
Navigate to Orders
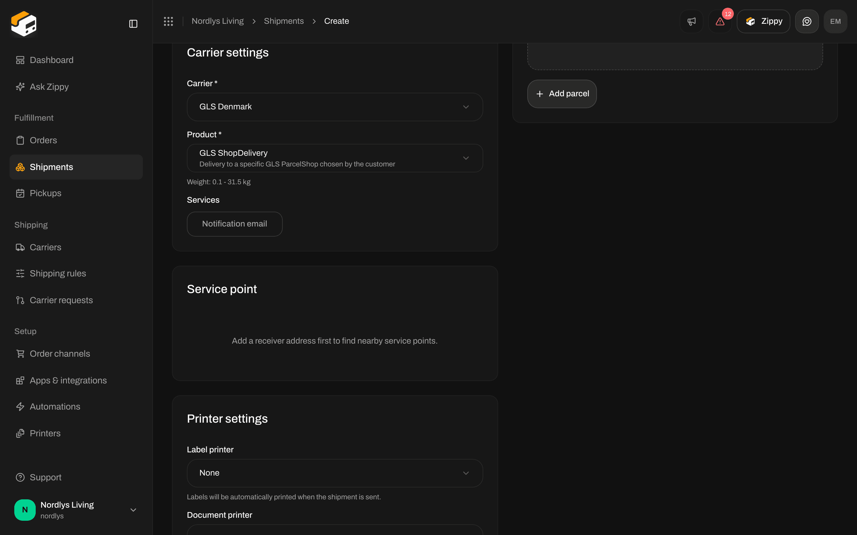[x=76, y=141]
